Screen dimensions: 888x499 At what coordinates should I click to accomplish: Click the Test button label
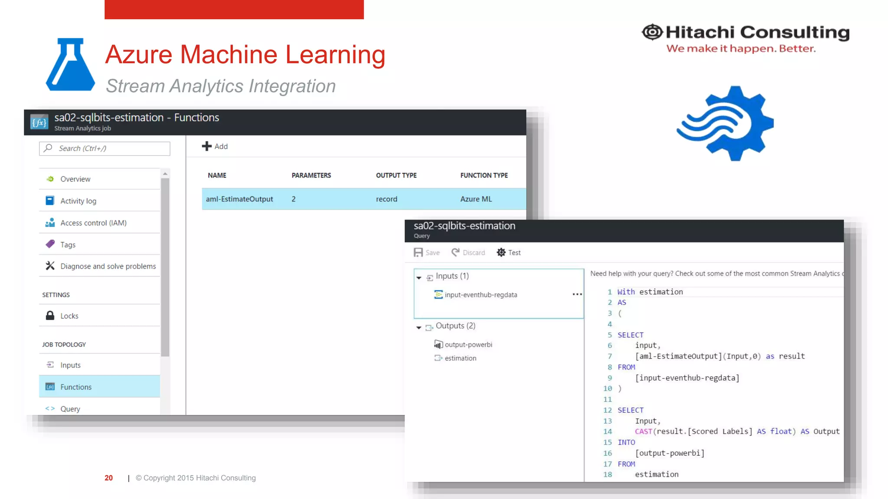(x=514, y=253)
